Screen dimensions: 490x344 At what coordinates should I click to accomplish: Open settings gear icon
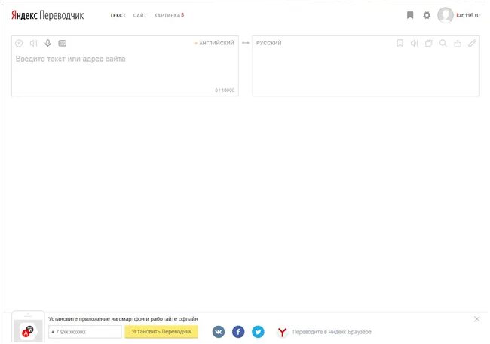pyautogui.click(x=427, y=15)
